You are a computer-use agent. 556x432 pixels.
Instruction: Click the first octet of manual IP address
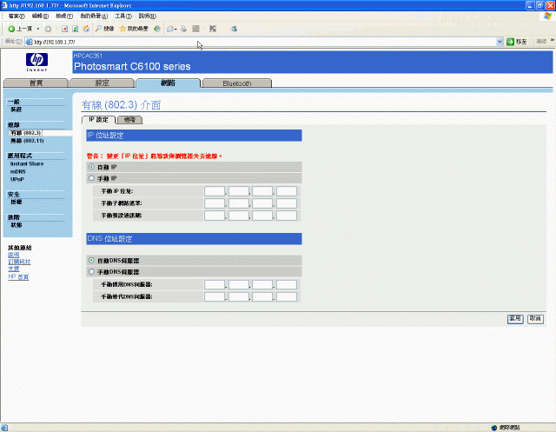pyautogui.click(x=215, y=191)
